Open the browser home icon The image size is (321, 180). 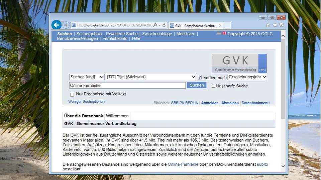(x=268, y=25)
